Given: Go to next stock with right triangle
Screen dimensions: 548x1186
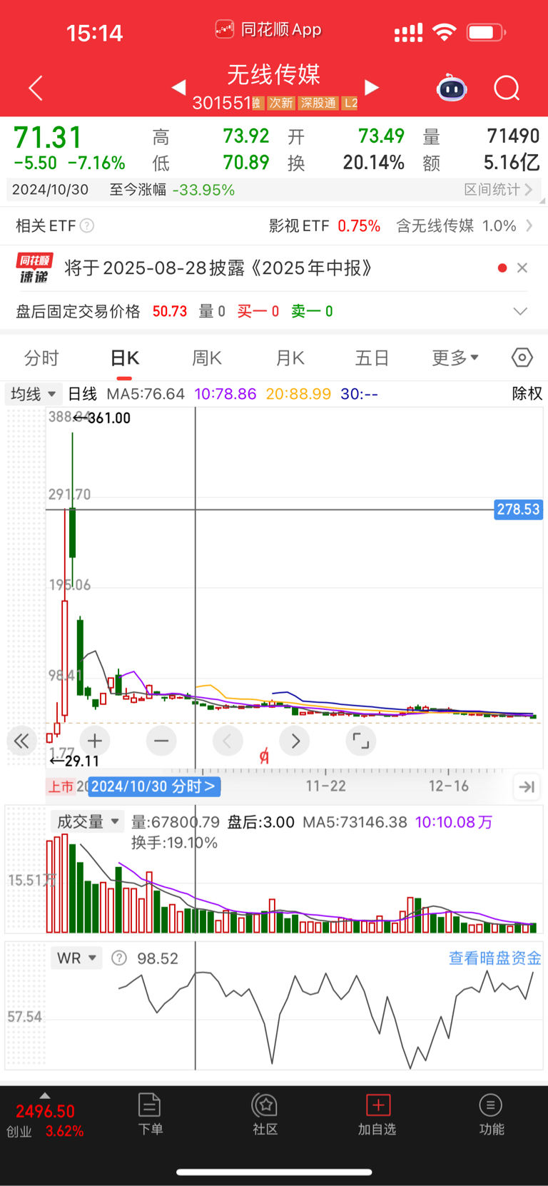Looking at the screenshot, I should coord(371,87).
